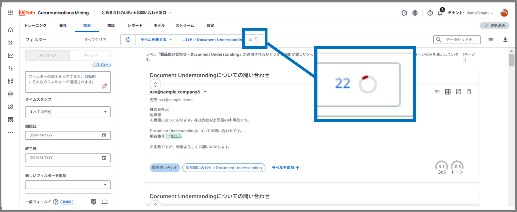Viewport: 517px width, 212px height.
Task: Click the QoS gauge showing 0.1
Action: 442,167
